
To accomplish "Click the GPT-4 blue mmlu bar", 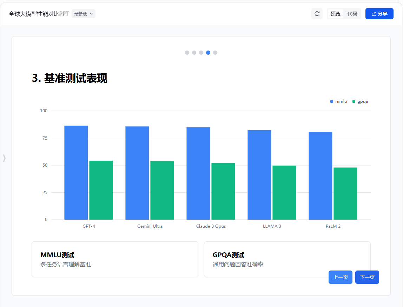I will click(x=76, y=172).
